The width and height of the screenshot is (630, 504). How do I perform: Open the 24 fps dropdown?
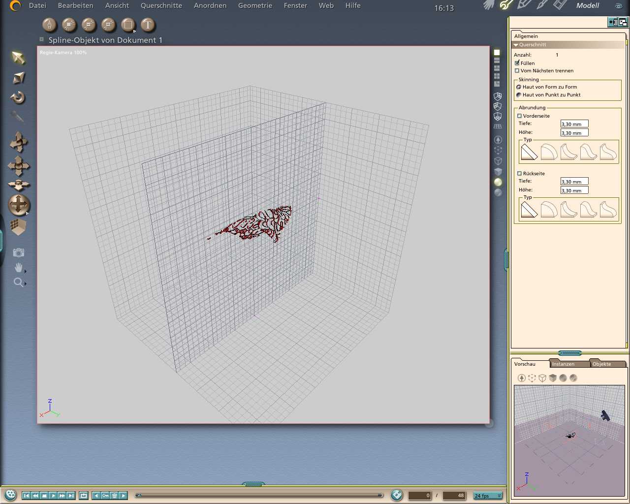488,496
